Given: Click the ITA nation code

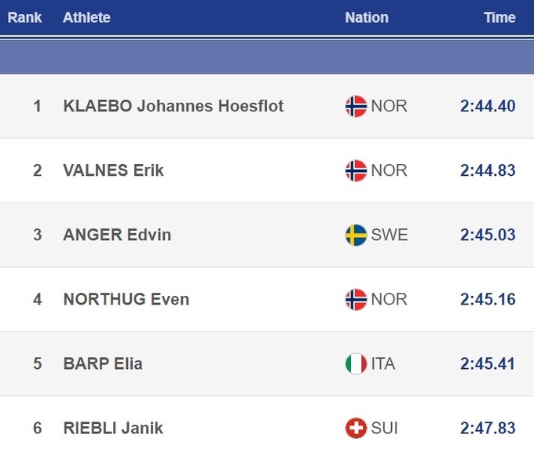Looking at the screenshot, I should coord(383,363).
